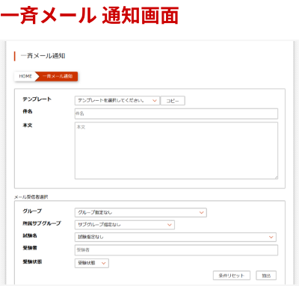Click the コピー button
Image resolution: width=299 pixels, height=286 pixels.
pyautogui.click(x=173, y=101)
